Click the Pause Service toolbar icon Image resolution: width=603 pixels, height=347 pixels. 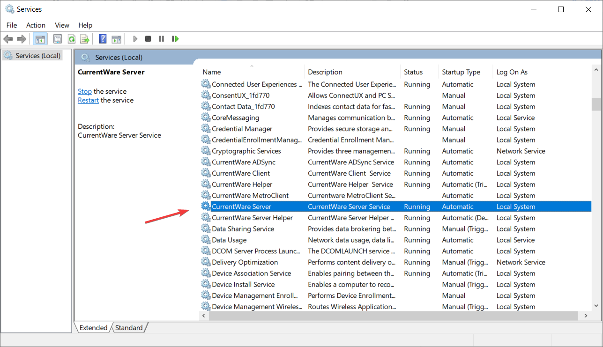click(162, 39)
